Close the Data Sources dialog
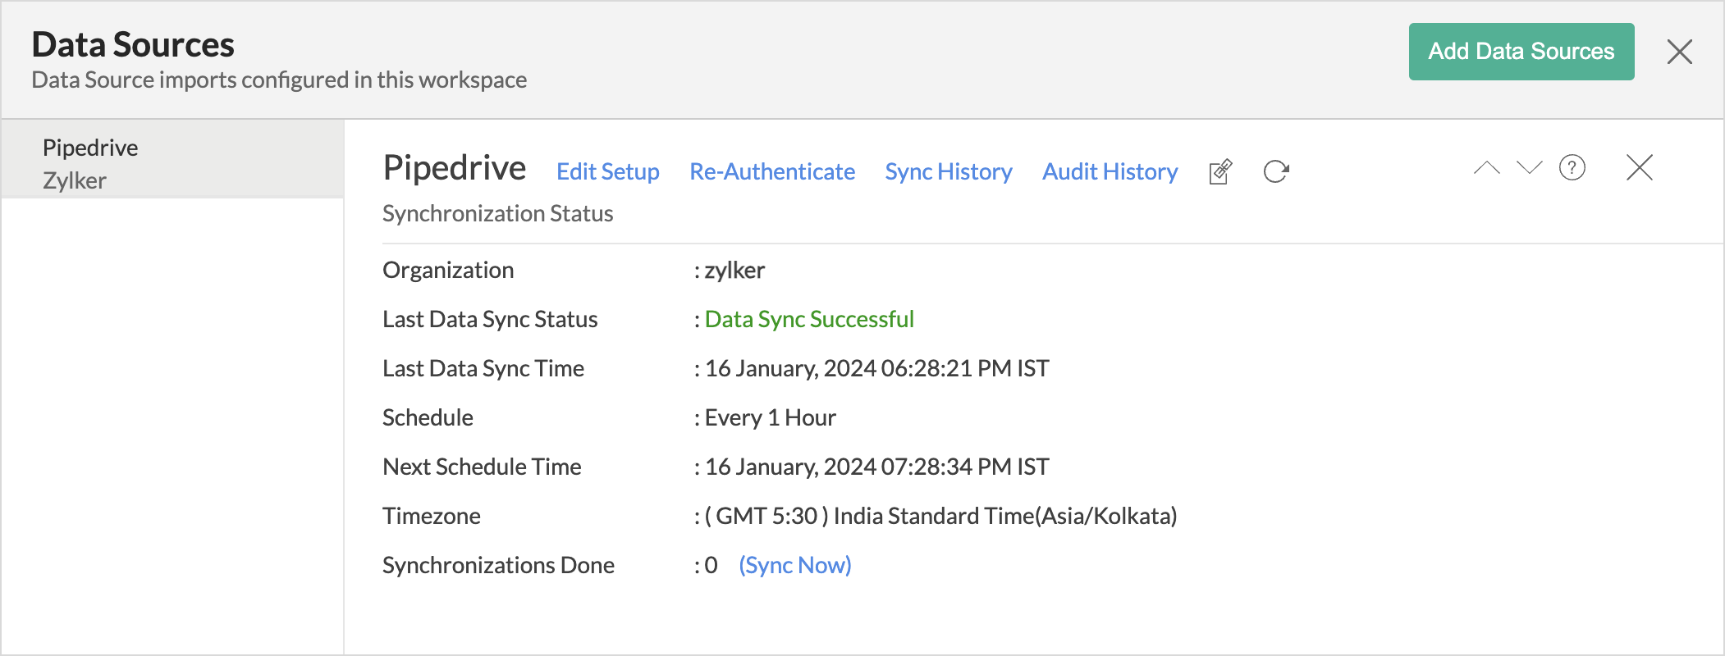This screenshot has width=1725, height=656. pos(1679,52)
